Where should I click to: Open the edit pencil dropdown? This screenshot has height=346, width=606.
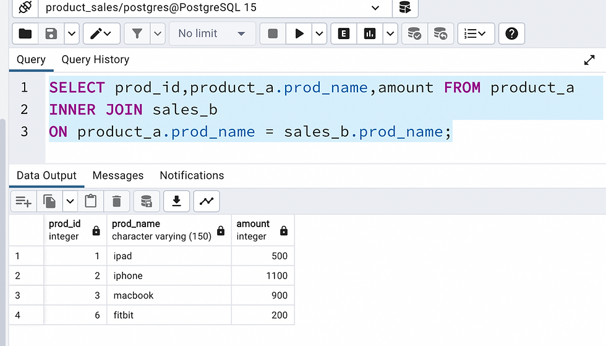(101, 33)
